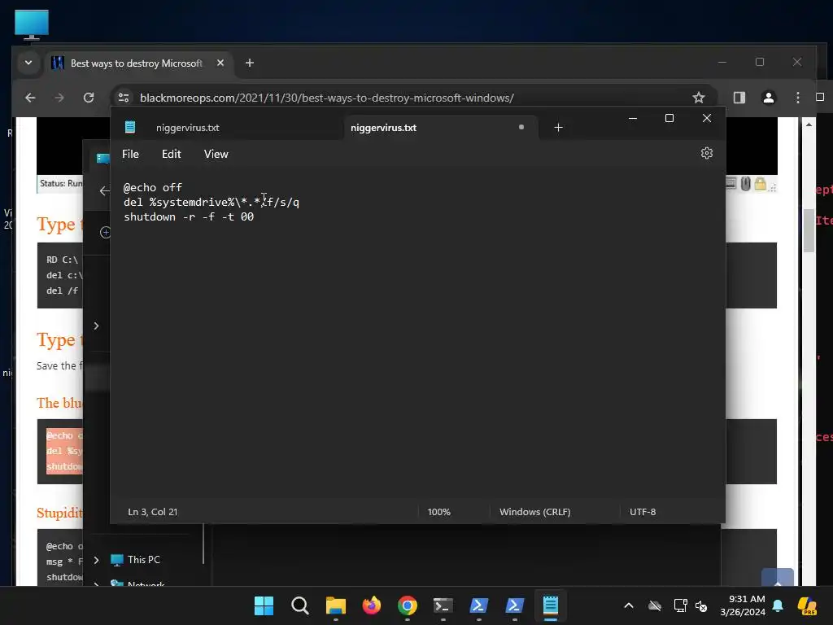
Task: Click the '@echo off' line in Notepad
Action: point(153,187)
